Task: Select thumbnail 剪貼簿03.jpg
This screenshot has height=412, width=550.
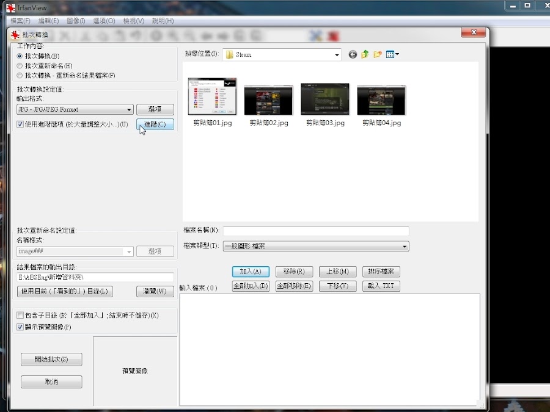Action: tap(325, 104)
